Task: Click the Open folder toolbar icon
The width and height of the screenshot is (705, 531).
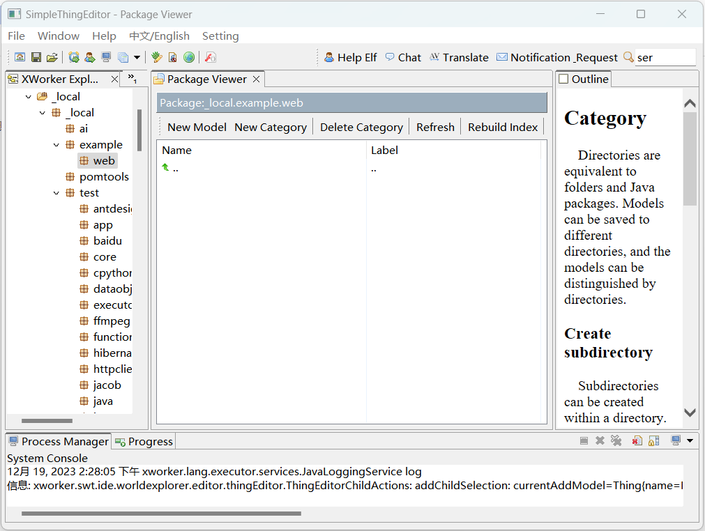Action: coord(52,57)
